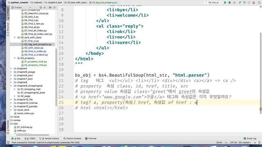Expand the 01_shopping_mall folder

pos(15,89)
